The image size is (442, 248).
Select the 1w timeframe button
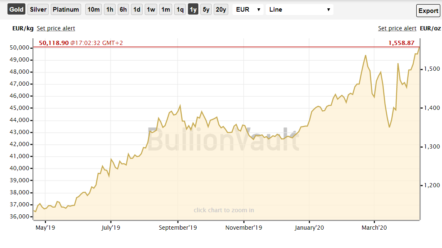pyautogui.click(x=151, y=9)
